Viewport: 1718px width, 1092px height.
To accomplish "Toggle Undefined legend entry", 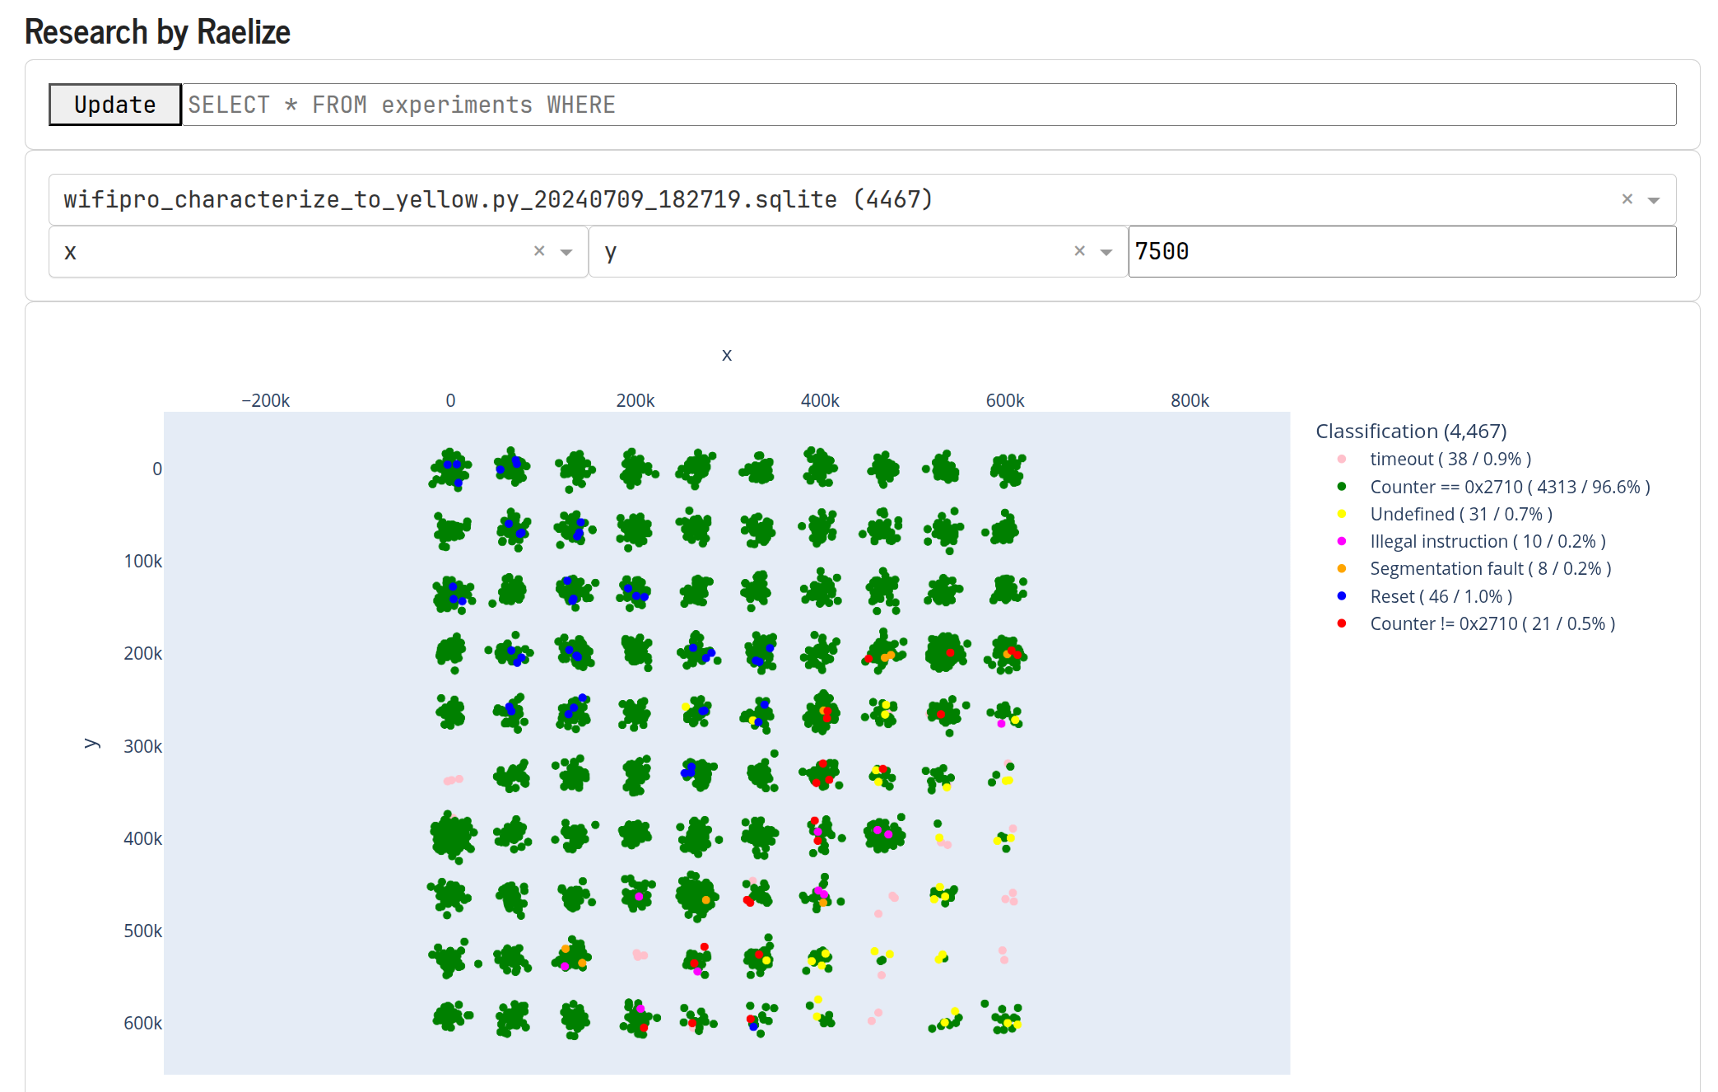I will [1461, 514].
